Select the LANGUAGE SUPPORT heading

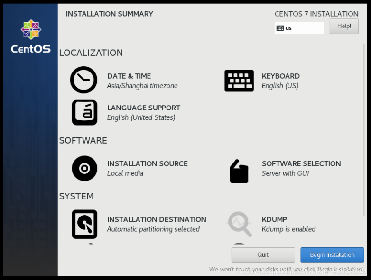tap(144, 108)
